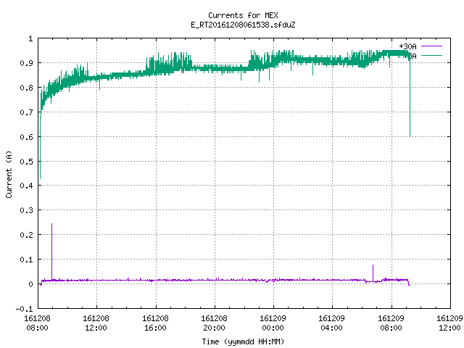
Task: Click the tall purple spike reaching about 0.25
Action: pyautogui.click(x=51, y=252)
